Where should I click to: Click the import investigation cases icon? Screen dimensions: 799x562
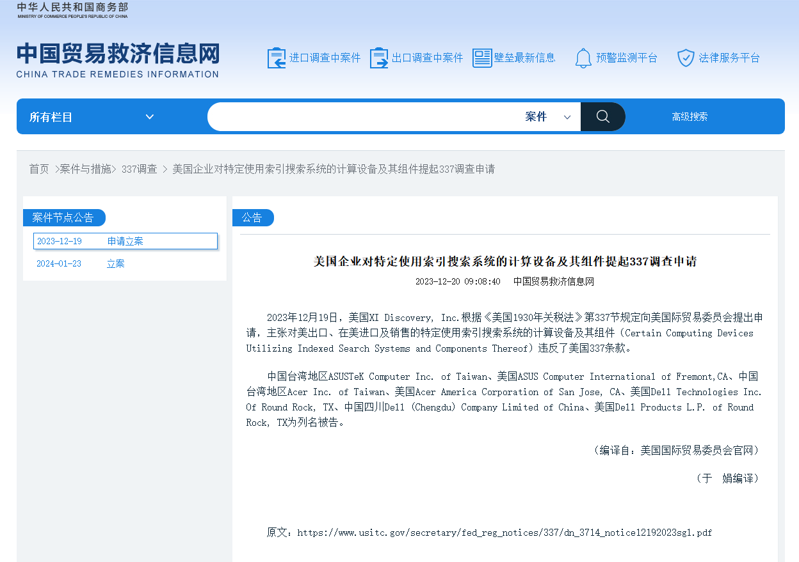[277, 58]
